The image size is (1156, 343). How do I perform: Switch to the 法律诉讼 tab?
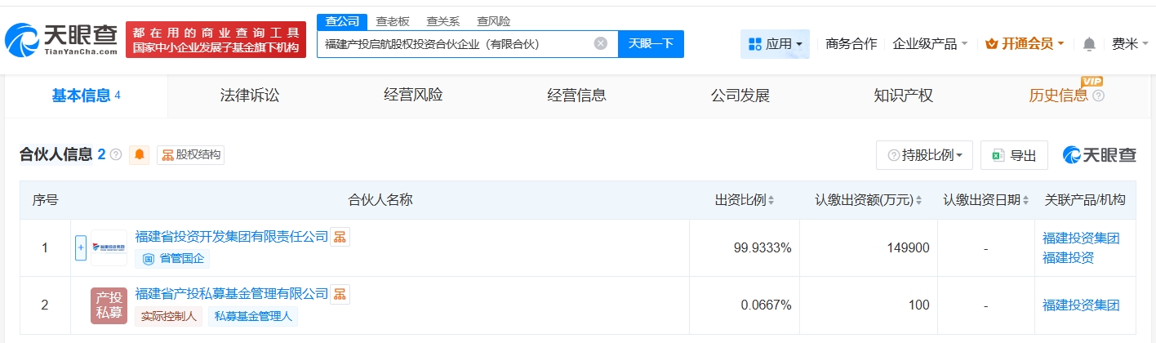tap(250, 96)
